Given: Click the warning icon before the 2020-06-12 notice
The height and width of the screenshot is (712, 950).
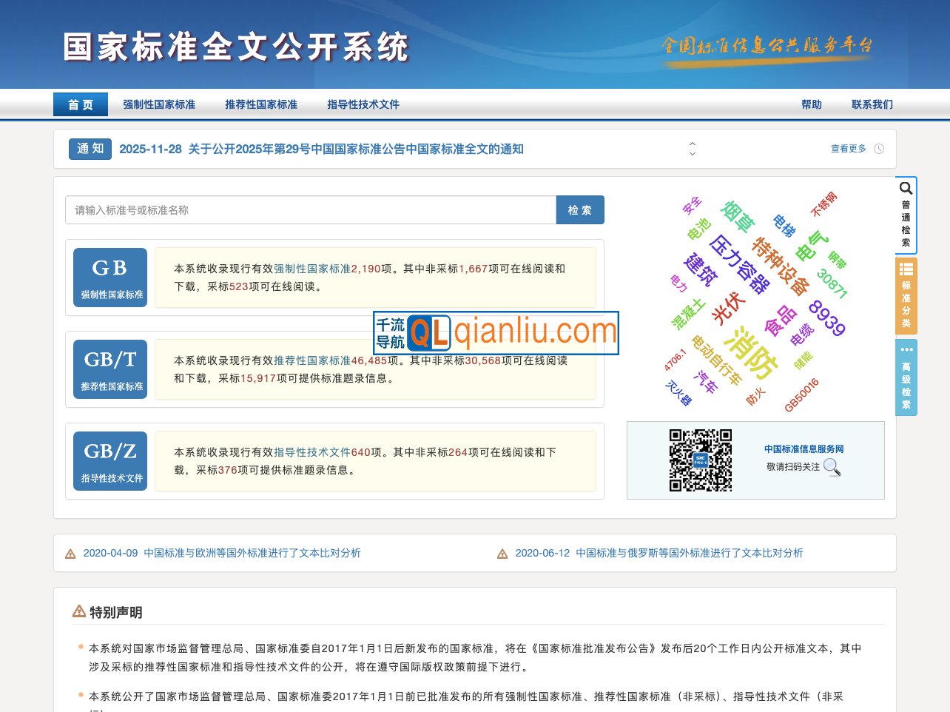Looking at the screenshot, I should [x=502, y=553].
